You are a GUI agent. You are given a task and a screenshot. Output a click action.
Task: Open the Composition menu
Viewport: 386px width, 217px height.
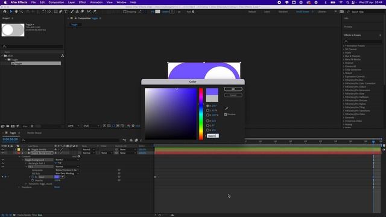coord(56,2)
